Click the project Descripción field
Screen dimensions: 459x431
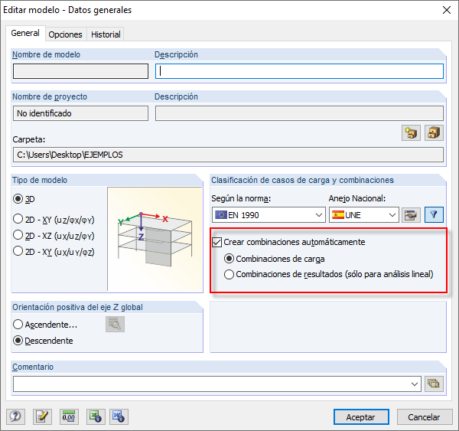(299, 113)
